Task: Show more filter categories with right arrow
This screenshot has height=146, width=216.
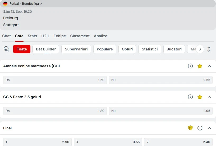Action: [x=200, y=49]
